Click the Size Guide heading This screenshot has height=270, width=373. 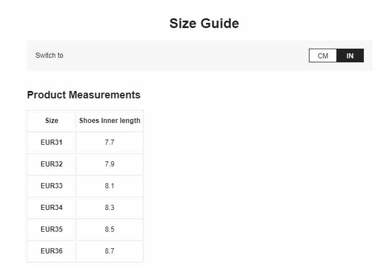tap(204, 23)
